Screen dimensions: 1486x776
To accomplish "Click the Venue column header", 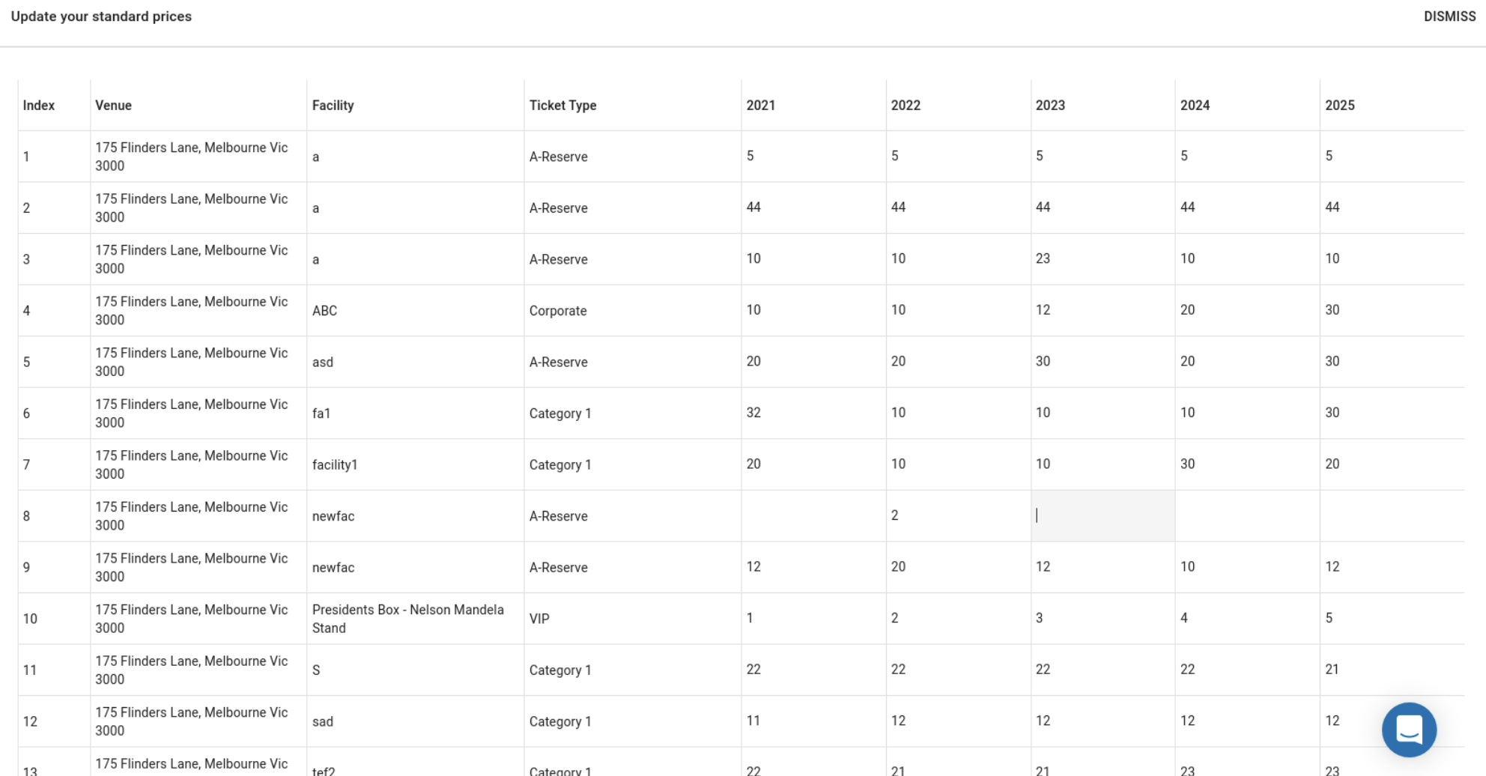I will [113, 106].
